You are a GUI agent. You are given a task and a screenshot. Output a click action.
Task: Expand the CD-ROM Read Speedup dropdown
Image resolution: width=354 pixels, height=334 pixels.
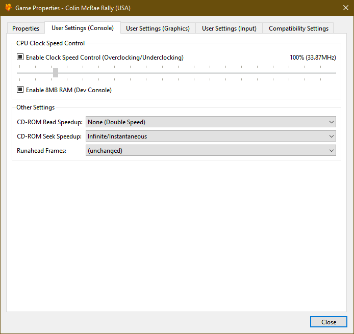pos(211,122)
